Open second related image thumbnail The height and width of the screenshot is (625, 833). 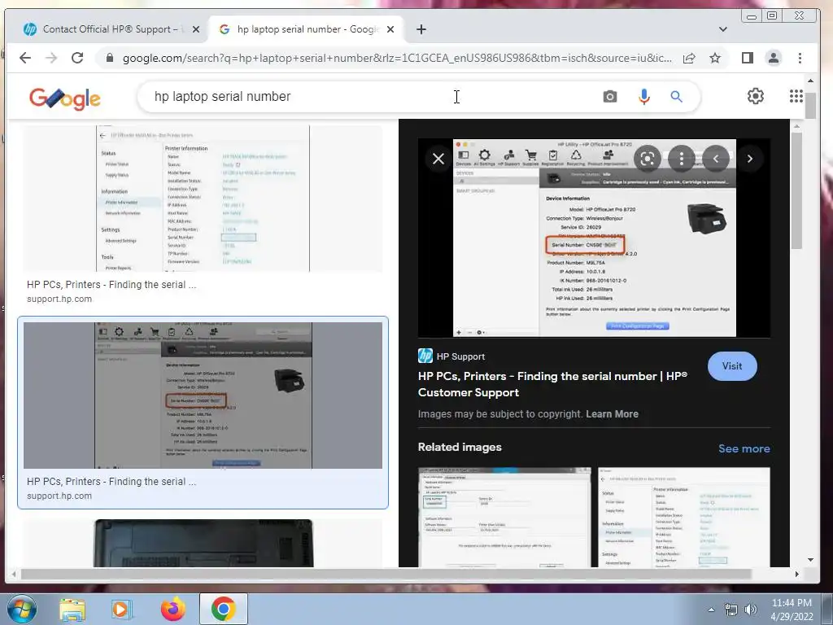683,517
